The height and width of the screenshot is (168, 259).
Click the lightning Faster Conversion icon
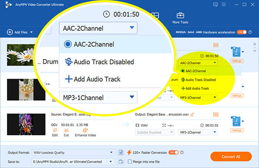pyautogui.click(x=129, y=152)
